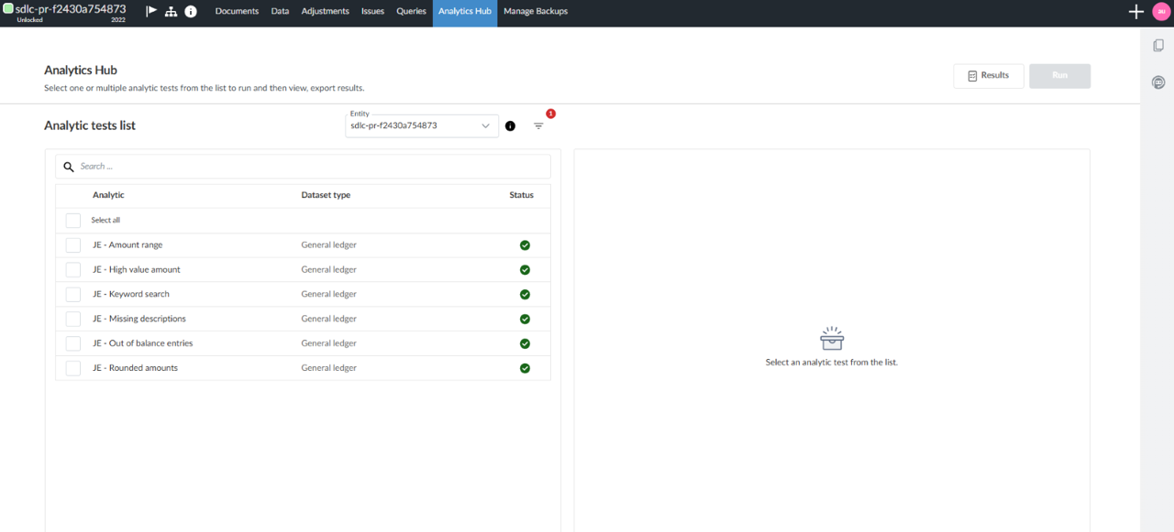
Task: Click the green status icon for JE - Amount range
Action: pyautogui.click(x=525, y=244)
